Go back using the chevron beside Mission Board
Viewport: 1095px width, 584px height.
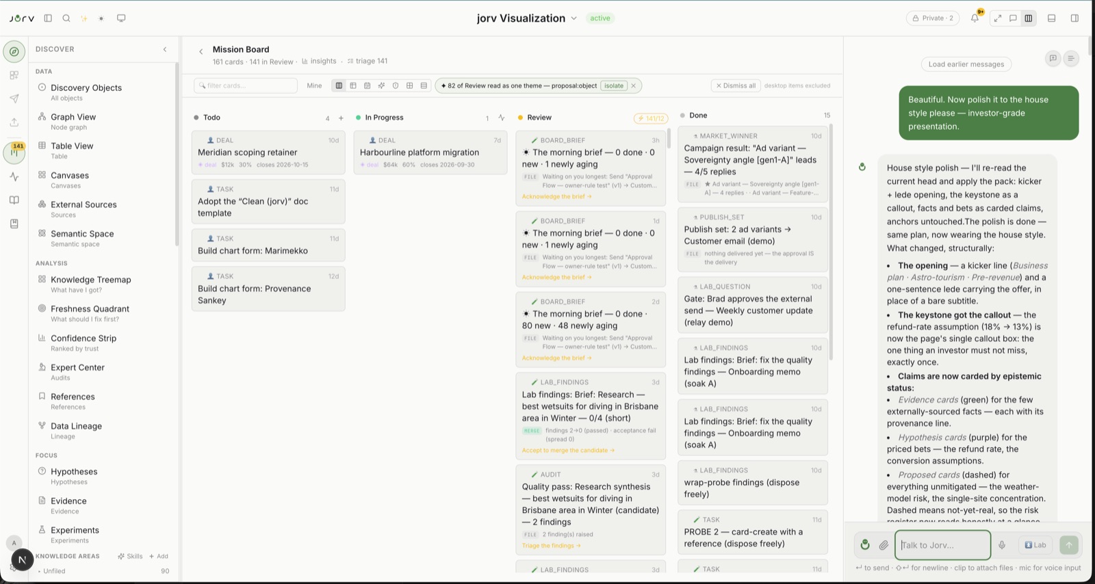pos(201,51)
